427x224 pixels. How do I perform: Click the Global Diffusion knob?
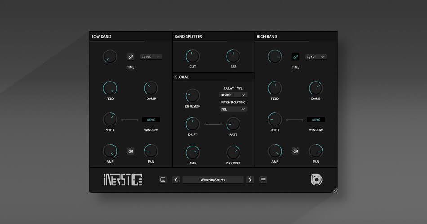click(x=192, y=95)
